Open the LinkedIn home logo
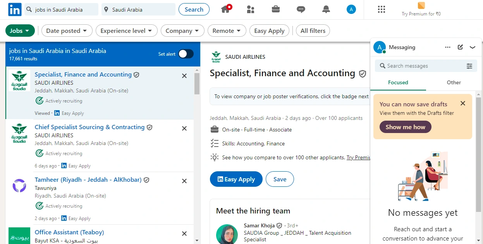The height and width of the screenshot is (244, 483). (x=15, y=10)
